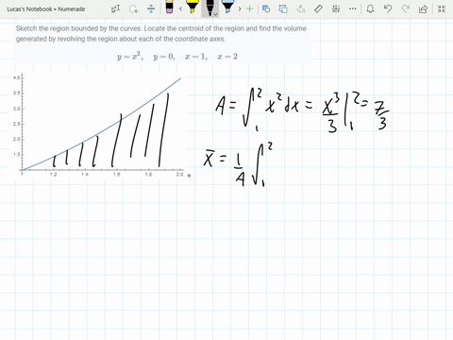Toggle the ruler tool
The width and height of the screenshot is (453, 340).
click(x=318, y=8)
